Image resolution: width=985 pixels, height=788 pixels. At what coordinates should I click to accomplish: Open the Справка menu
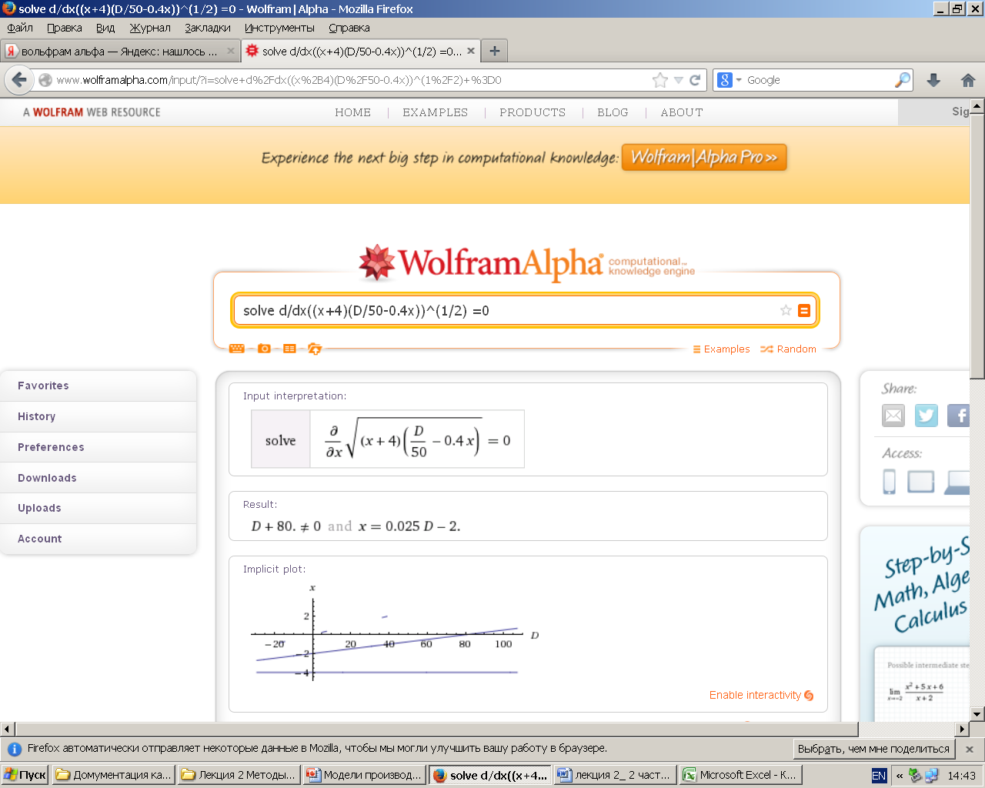coord(349,28)
